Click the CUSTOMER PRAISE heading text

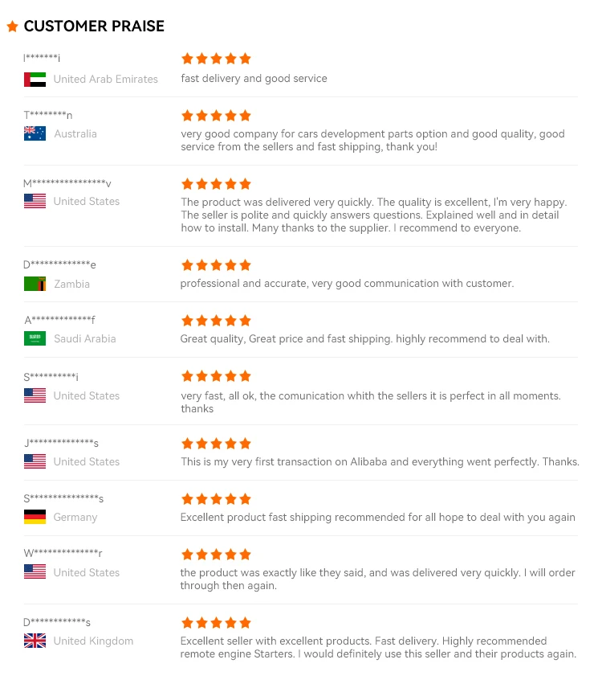point(94,27)
